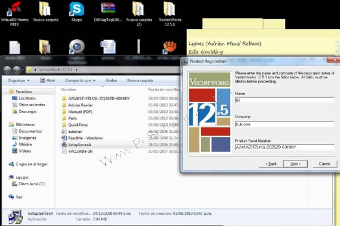Select the QuickTime folder
This screenshot has width=340, height=226.
click(x=75, y=125)
